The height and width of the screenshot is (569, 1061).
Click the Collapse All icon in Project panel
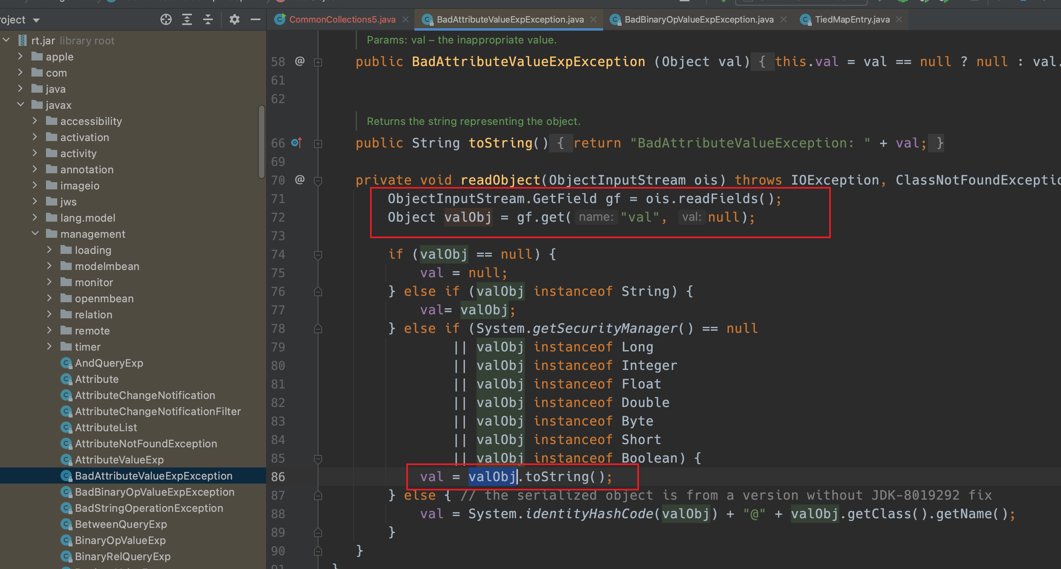tap(208, 19)
